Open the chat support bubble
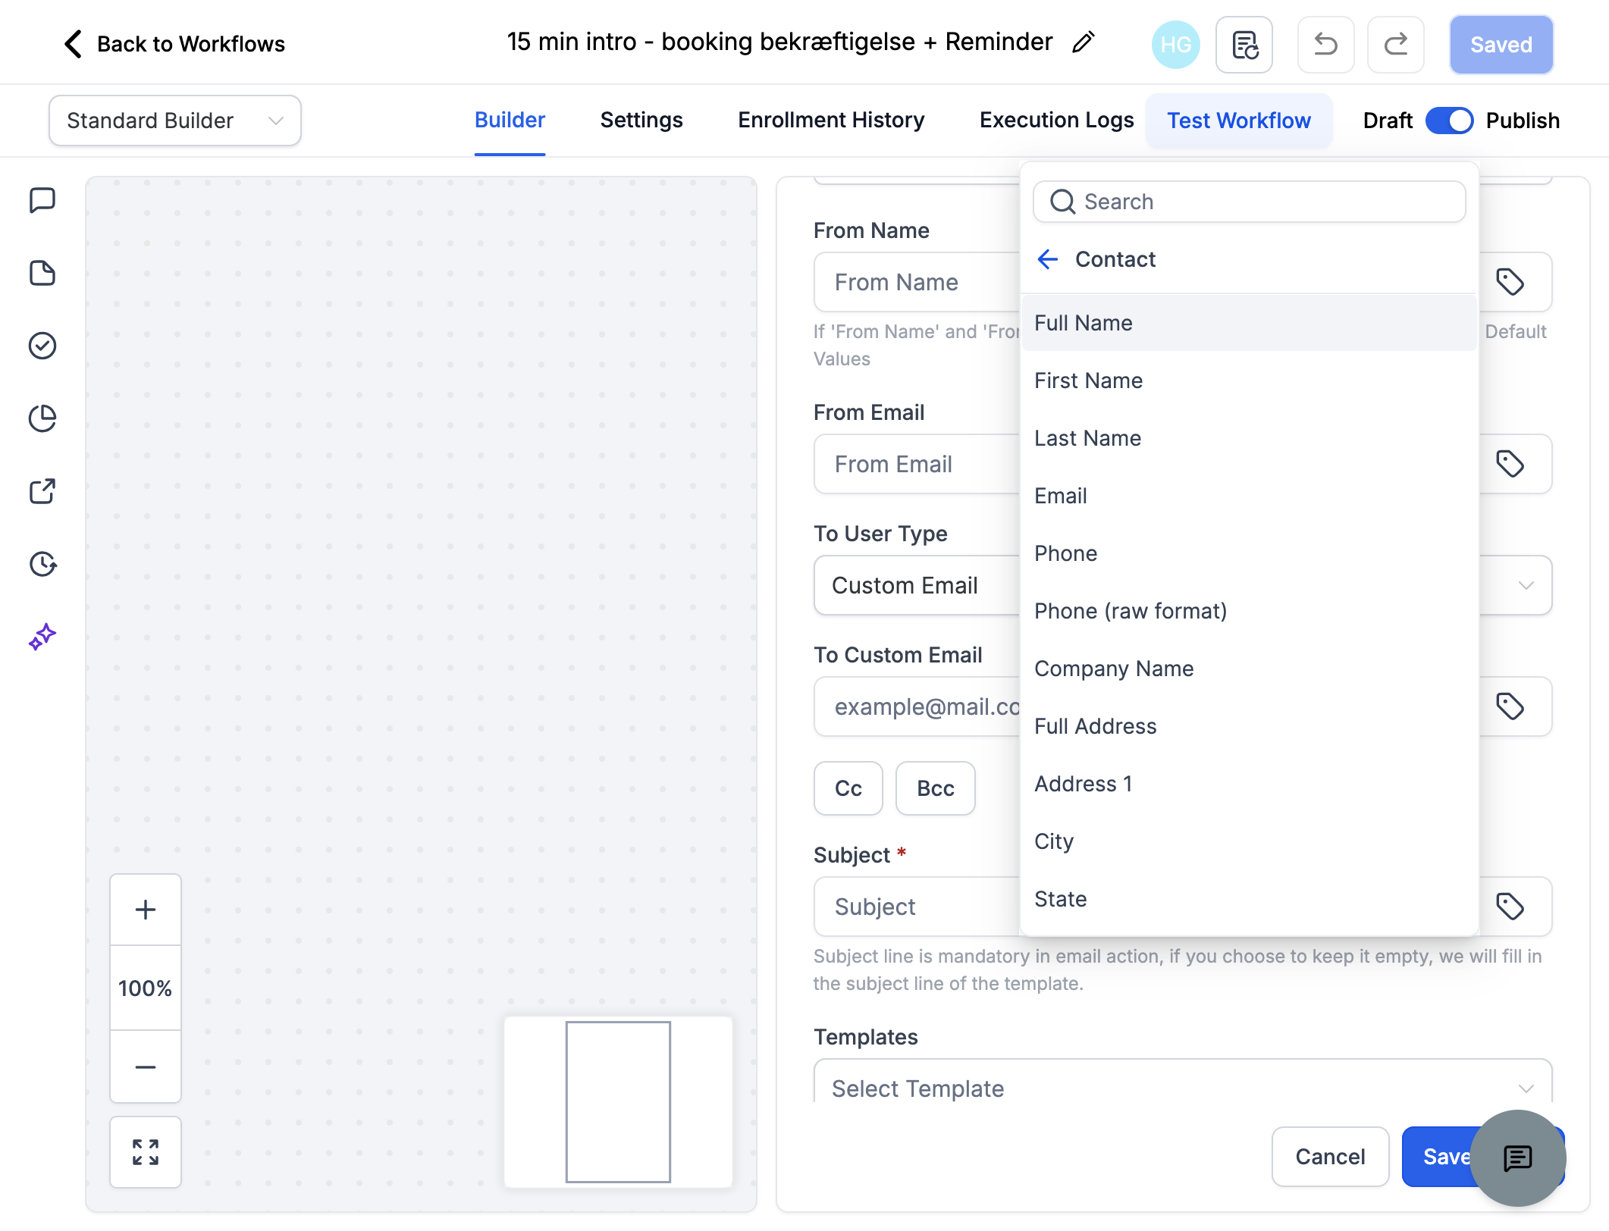Viewport: 1609px width, 1231px height. 1518,1157
